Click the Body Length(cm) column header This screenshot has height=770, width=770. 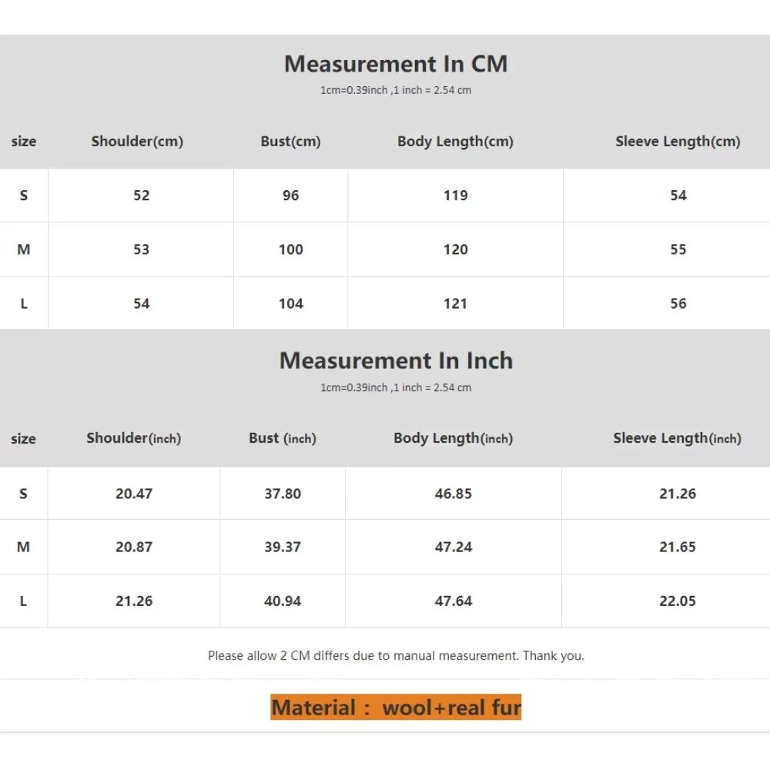tap(455, 142)
